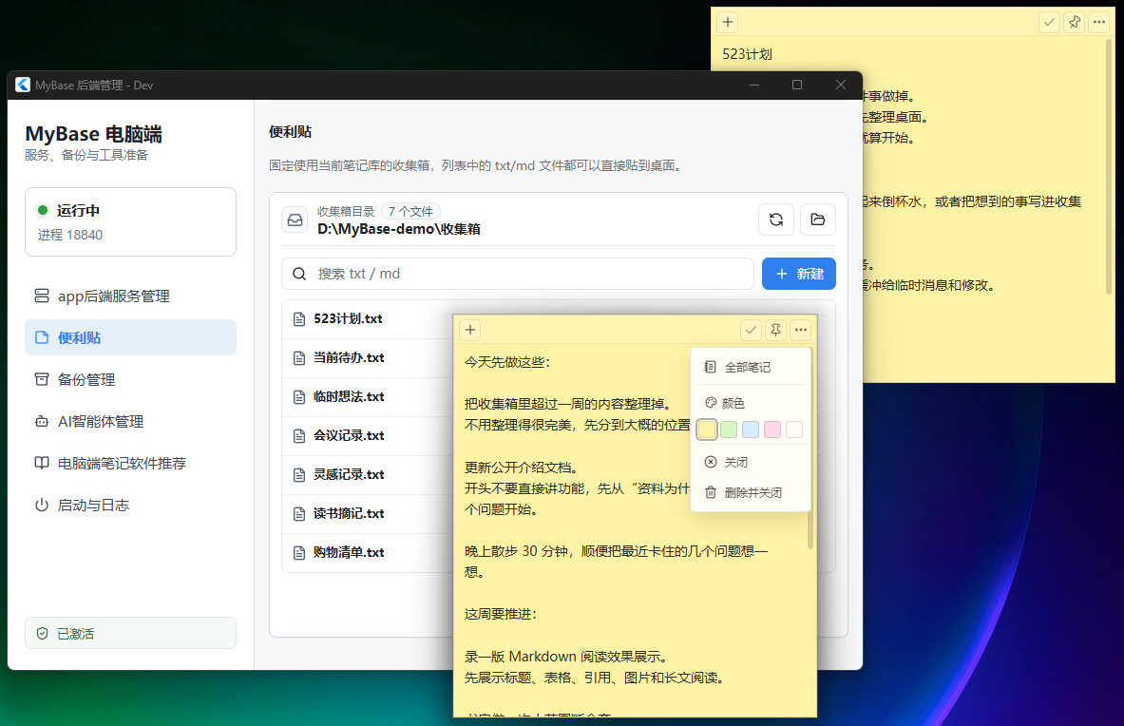Click the file icon next to 会议记录.txt
Screen dimensions: 1124x726
[299, 436]
